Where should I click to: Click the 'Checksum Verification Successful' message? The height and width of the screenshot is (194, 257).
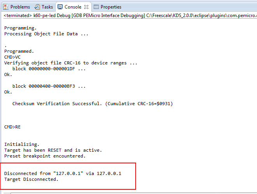pyautogui.click(x=93, y=104)
